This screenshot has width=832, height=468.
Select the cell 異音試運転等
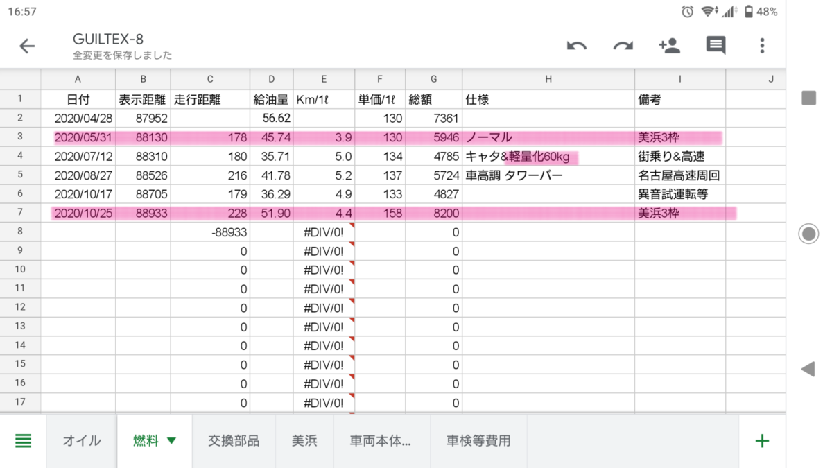(680, 194)
